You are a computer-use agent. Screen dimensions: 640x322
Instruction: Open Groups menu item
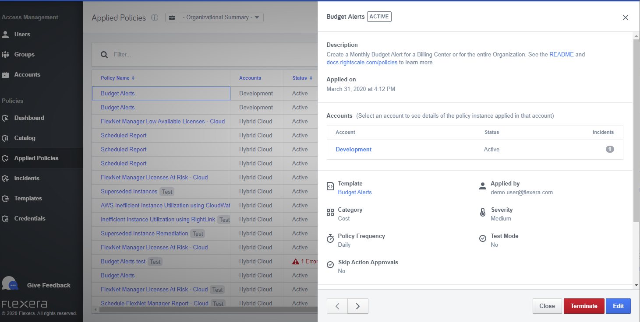[x=25, y=54]
